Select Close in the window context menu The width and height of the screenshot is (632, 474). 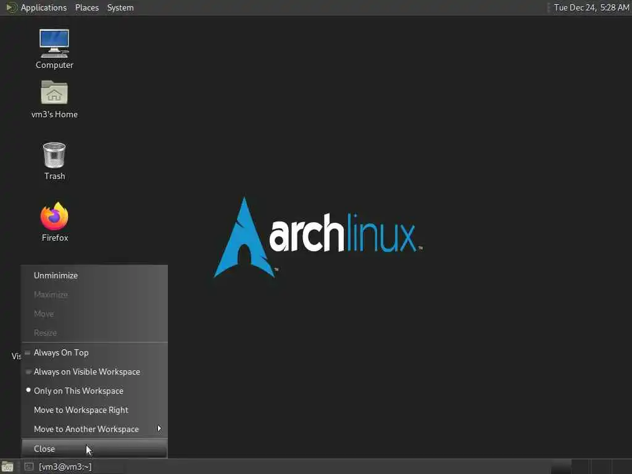94,449
